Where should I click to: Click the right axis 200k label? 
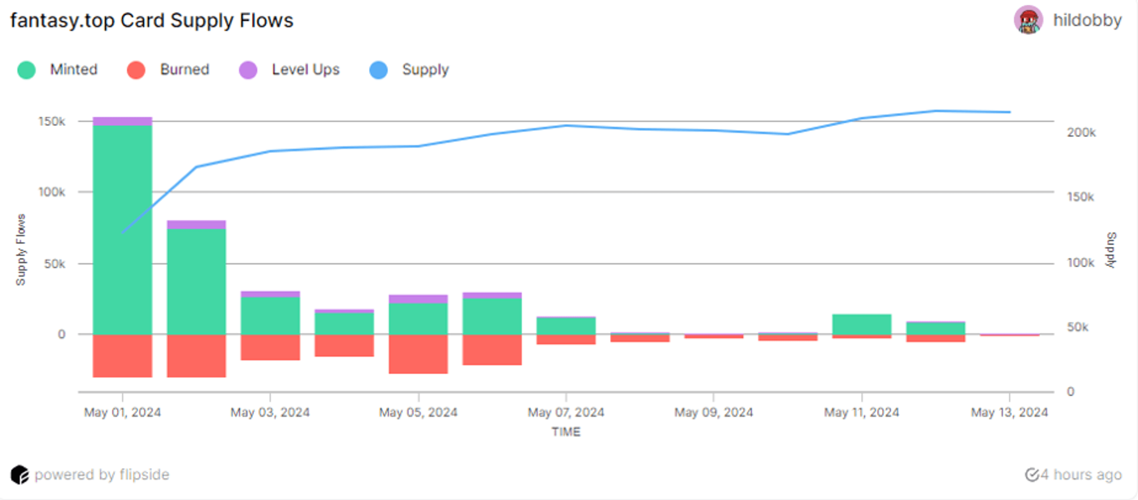point(1082,132)
